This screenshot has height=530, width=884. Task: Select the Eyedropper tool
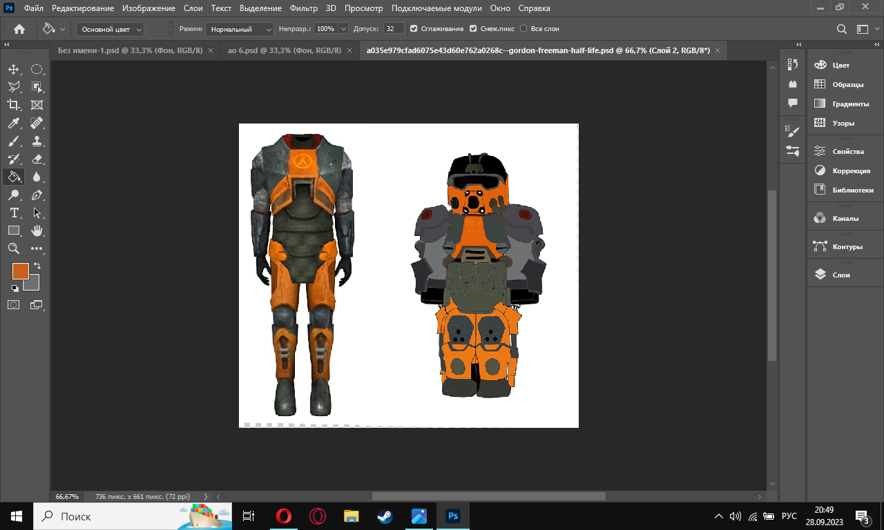click(x=14, y=123)
